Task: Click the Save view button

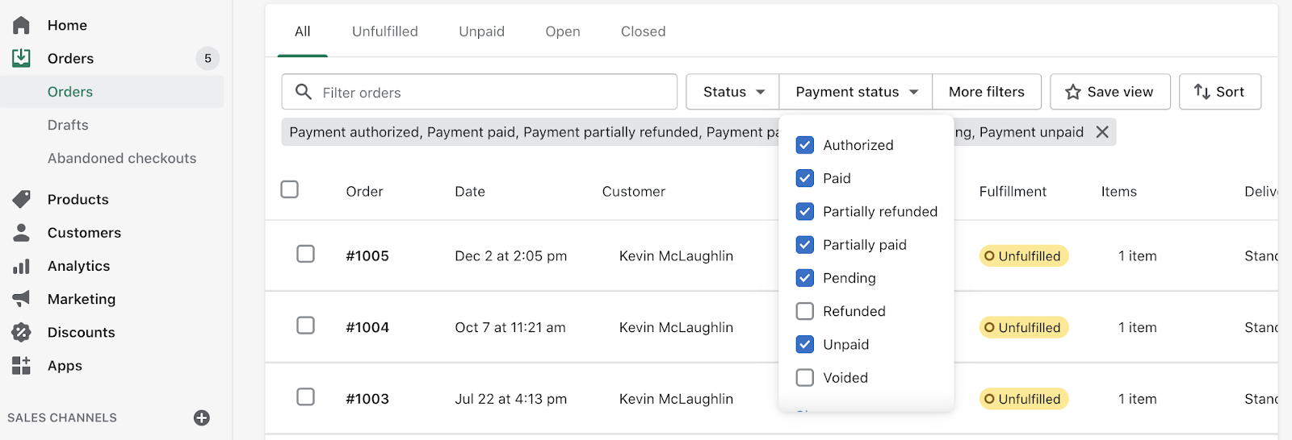Action: pyautogui.click(x=1110, y=92)
